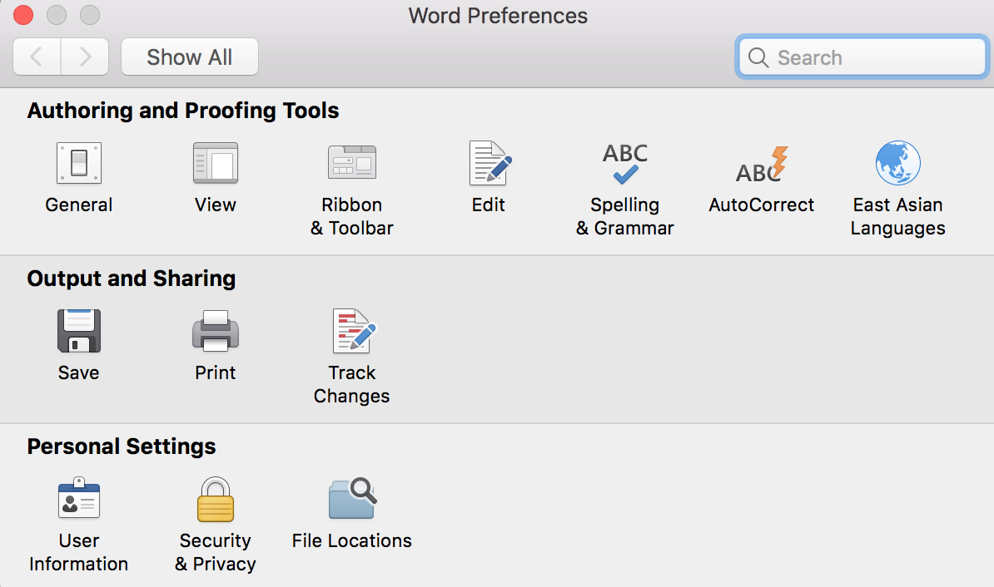Click the Word Preferences window title

(498, 16)
